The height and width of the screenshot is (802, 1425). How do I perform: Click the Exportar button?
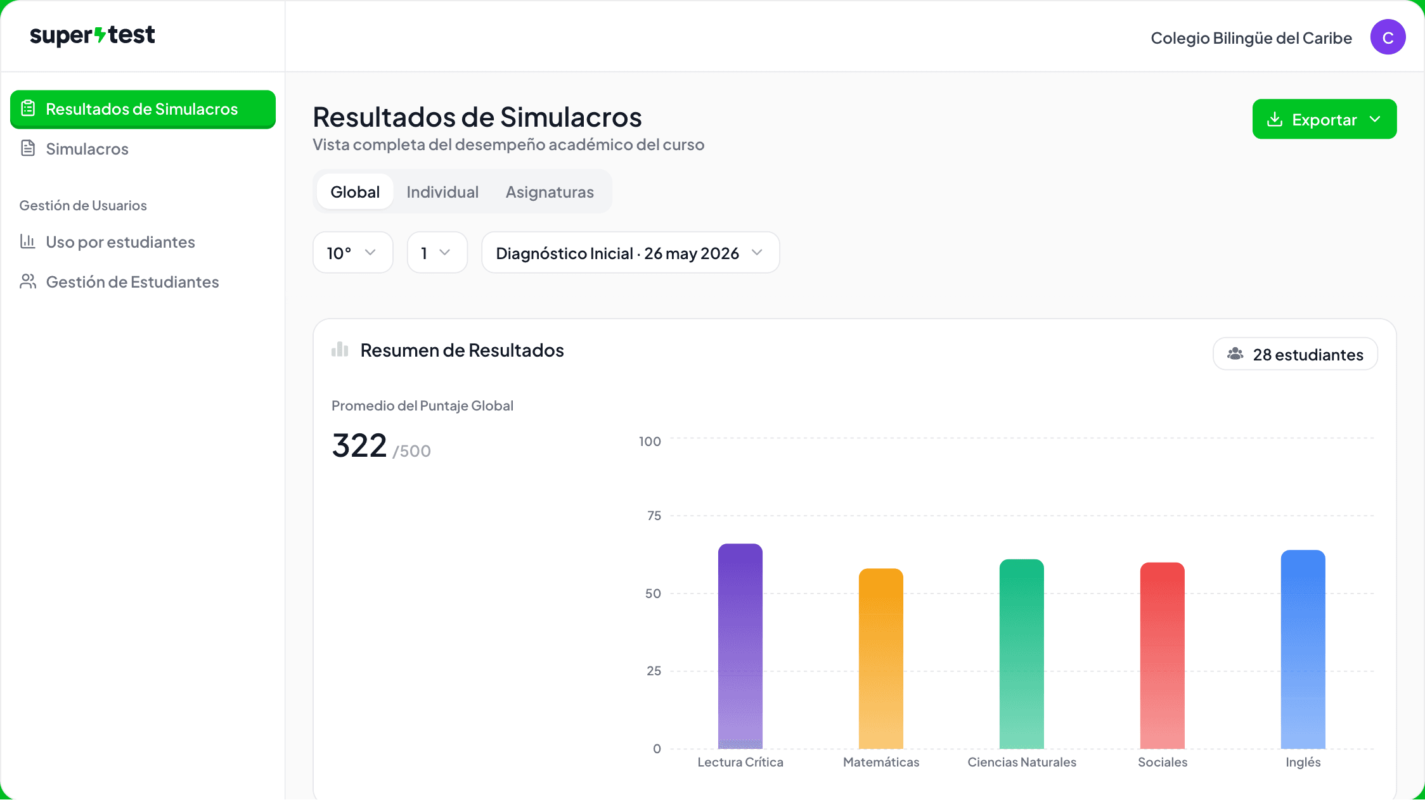(1324, 119)
